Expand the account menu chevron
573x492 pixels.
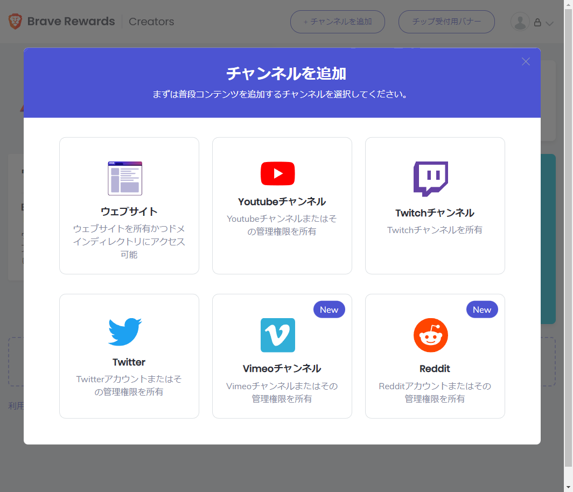click(549, 23)
